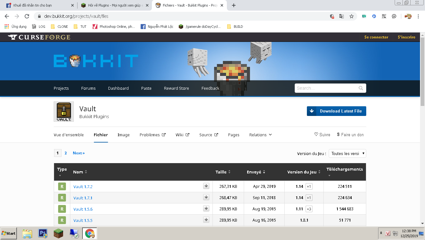The height and width of the screenshot is (240, 425).
Task: Download Vault 1.7.2 using its arrow icon
Action: [206, 186]
